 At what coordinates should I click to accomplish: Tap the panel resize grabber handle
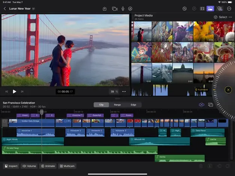click(x=117, y=98)
